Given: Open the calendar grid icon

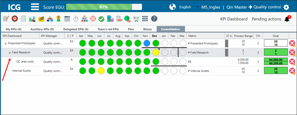Looking at the screenshot, I should point(67,19).
